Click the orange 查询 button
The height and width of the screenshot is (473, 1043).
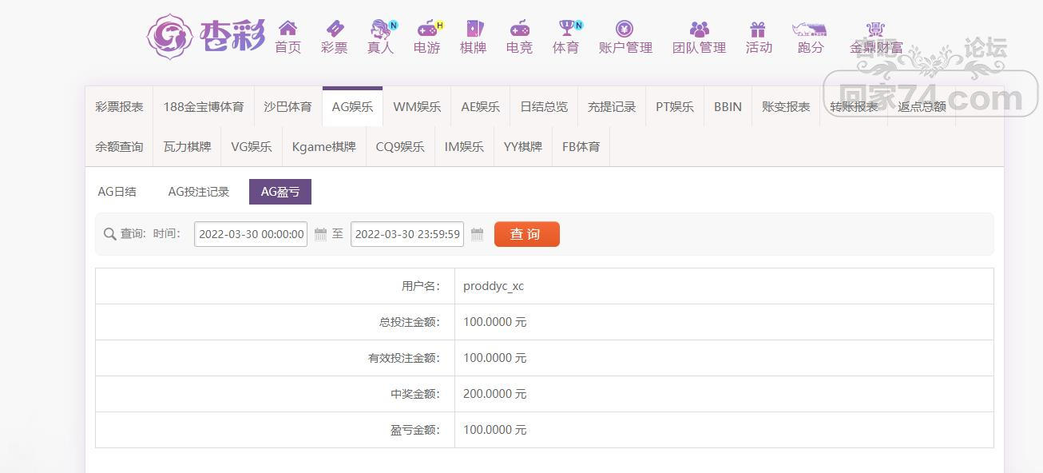tap(527, 234)
